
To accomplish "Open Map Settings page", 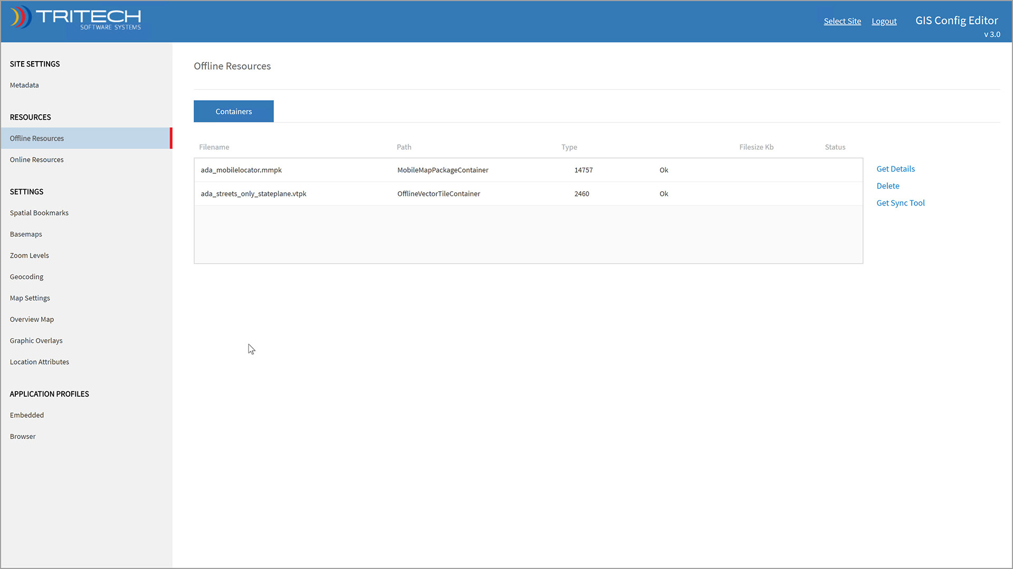I will pyautogui.click(x=30, y=298).
